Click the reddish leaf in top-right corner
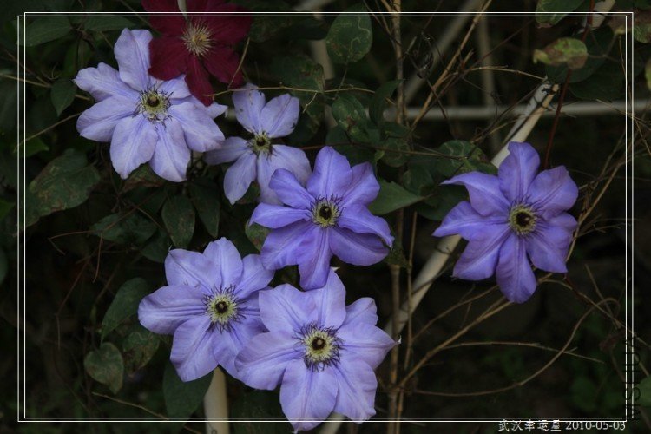The height and width of the screenshot is (434, 651). coord(562,54)
